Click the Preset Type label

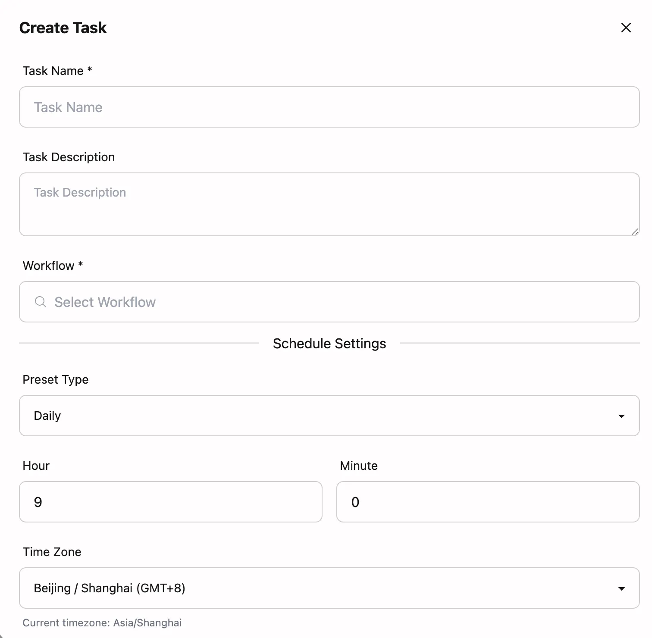pyautogui.click(x=55, y=379)
